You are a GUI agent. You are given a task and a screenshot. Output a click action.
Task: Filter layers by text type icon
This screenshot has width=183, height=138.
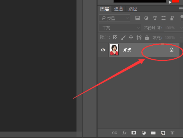(155, 18)
